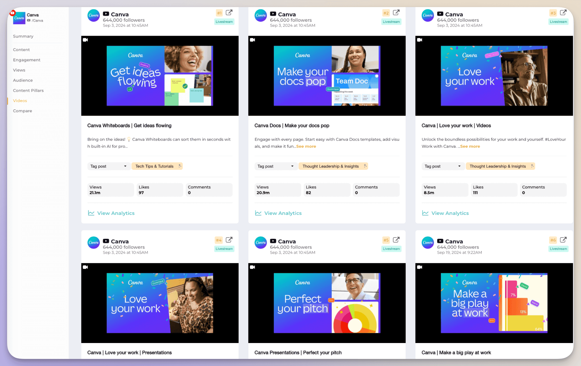Viewport: 581px width, 366px height.
Task: Click the sparkle icon on Tech Tips & Tutorials tag
Action: pyautogui.click(x=180, y=166)
